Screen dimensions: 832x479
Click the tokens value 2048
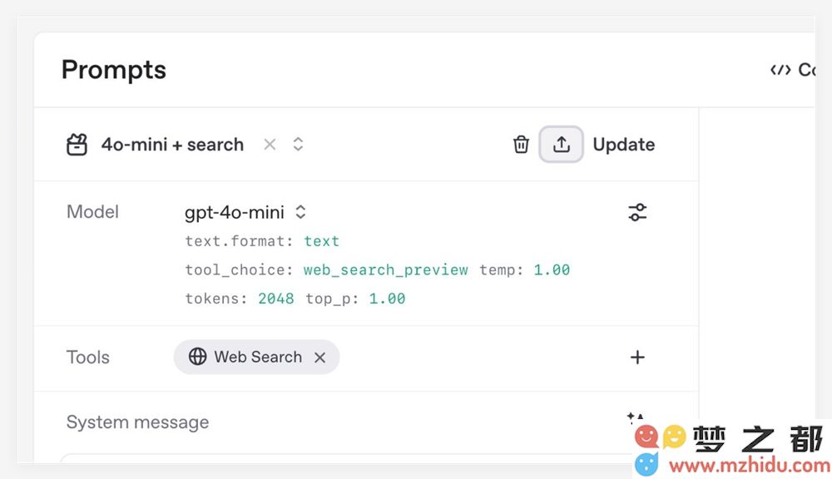coord(276,299)
